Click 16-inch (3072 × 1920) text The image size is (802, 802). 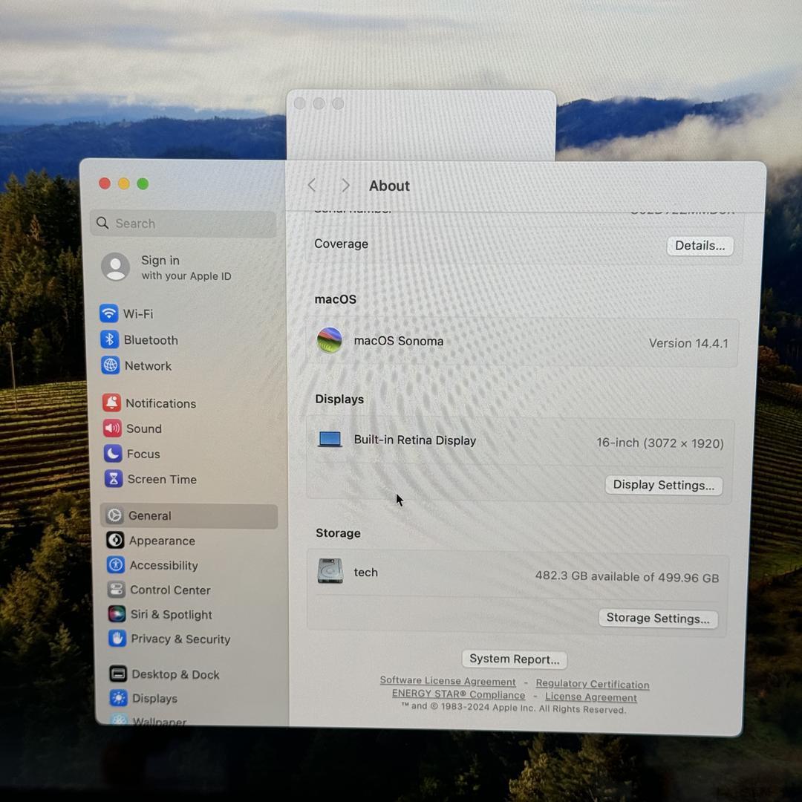[660, 443]
